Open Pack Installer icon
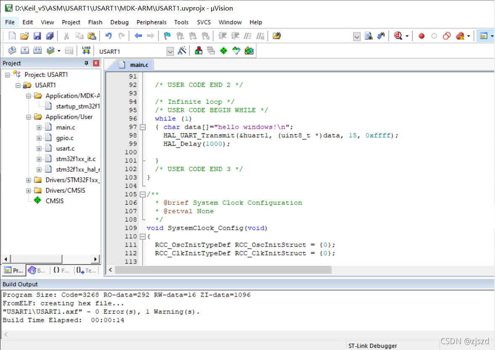 point(249,50)
